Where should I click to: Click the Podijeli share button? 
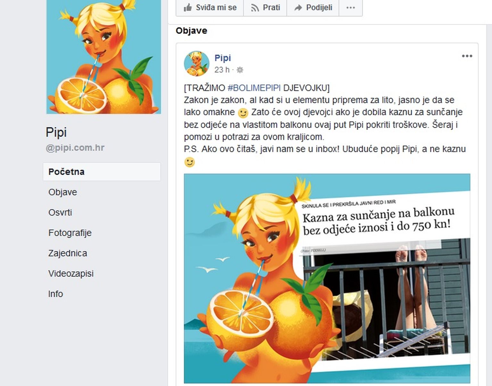[313, 8]
